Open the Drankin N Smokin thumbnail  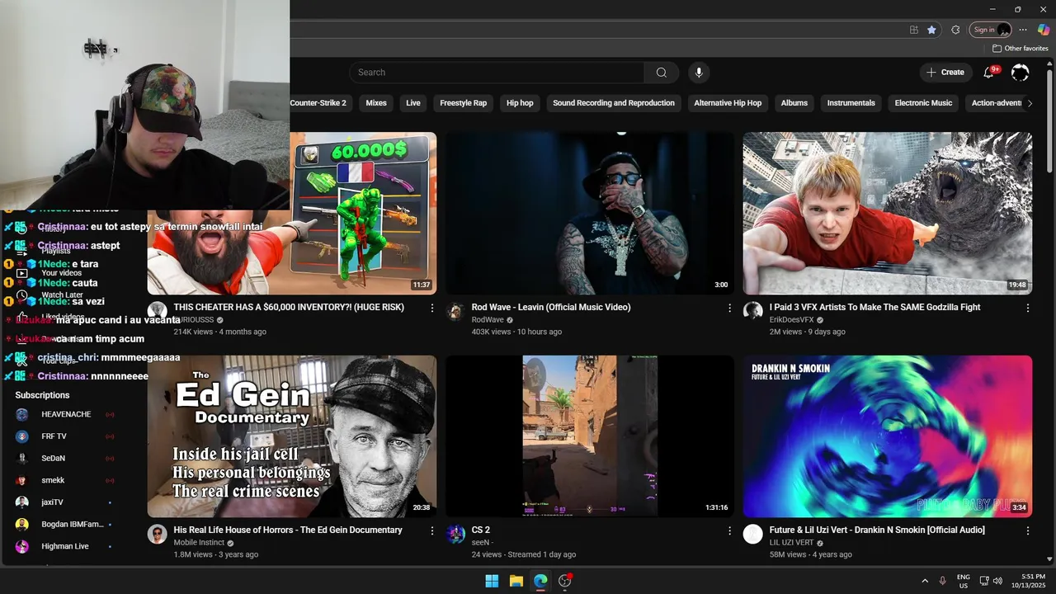tap(887, 436)
